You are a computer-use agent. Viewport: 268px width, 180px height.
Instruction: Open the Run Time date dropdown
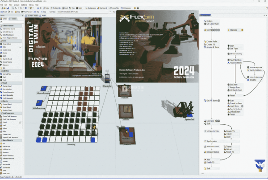coord(110,12)
